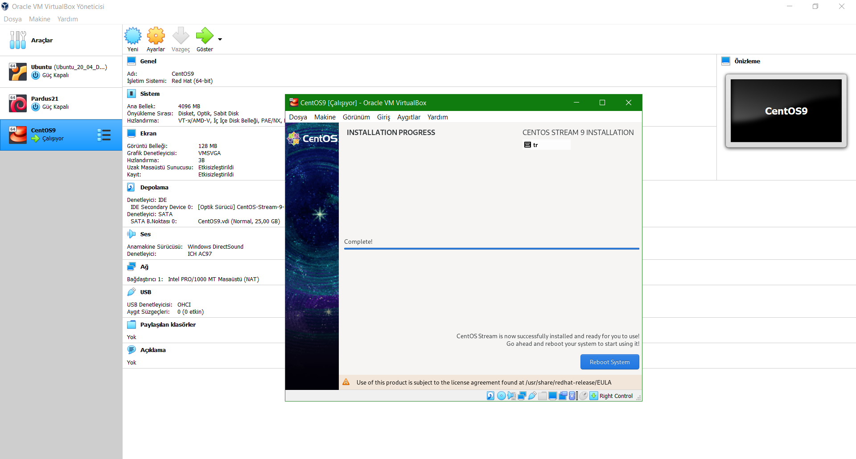Click the tr keyboard layout indicator

(547, 145)
